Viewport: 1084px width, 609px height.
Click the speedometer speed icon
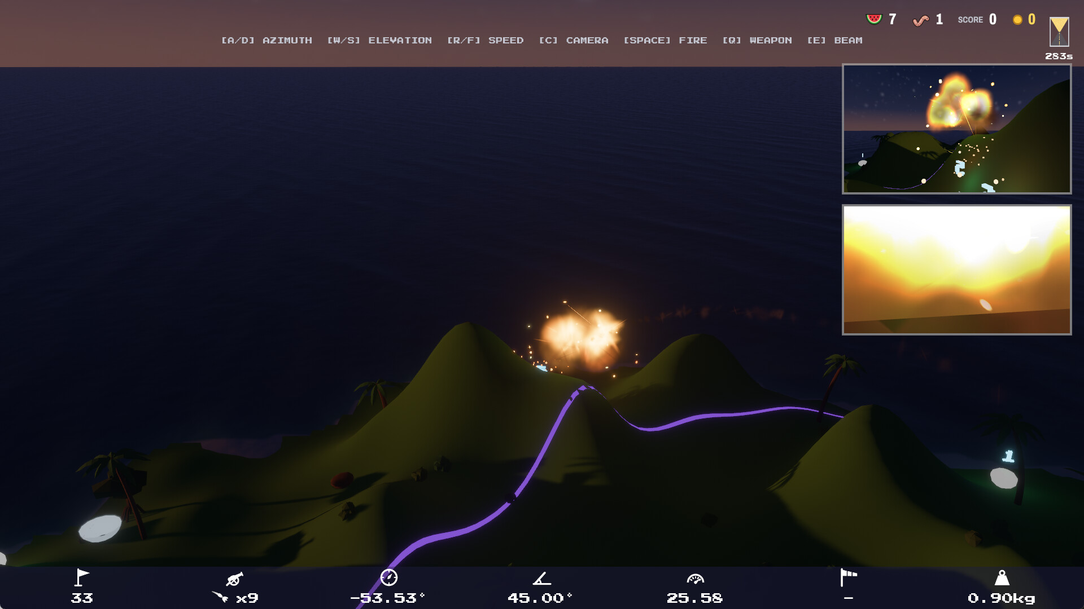(x=696, y=579)
